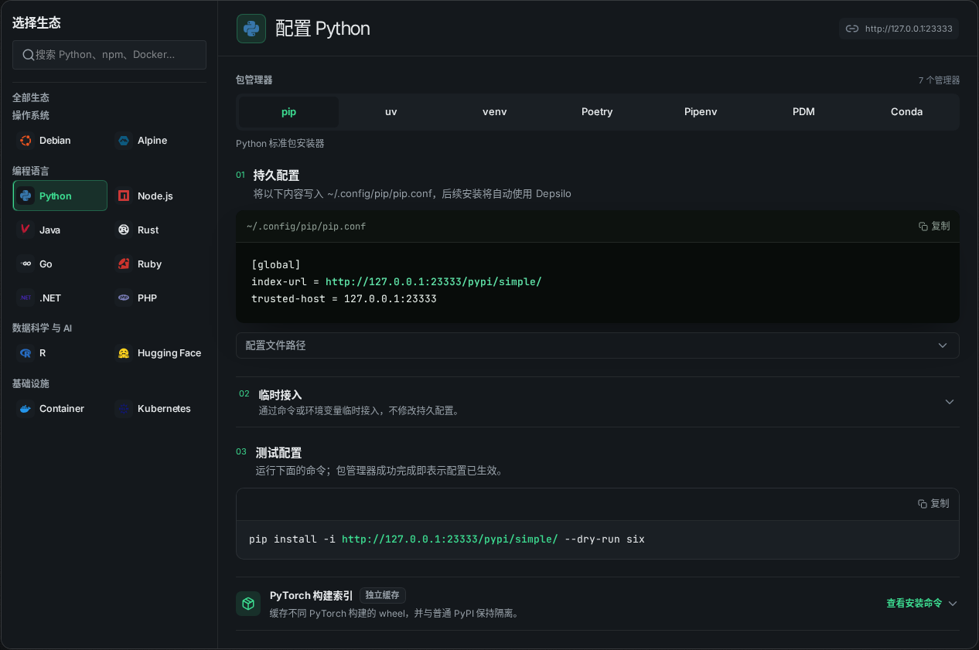This screenshot has width=979, height=650.
Task: Open Container ecosystem entry
Action: click(60, 409)
